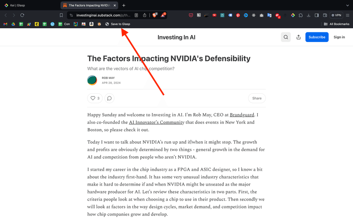The width and height of the screenshot is (353, 221).
Task: Reload the current page
Action: pos(22,15)
